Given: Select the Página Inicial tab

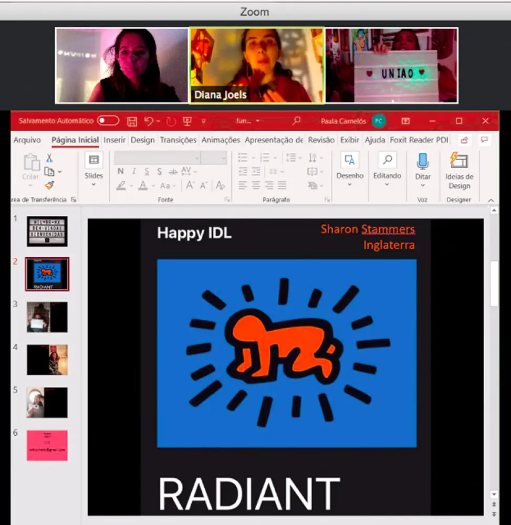Looking at the screenshot, I should [x=75, y=140].
